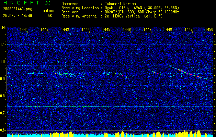Click the Observer field label
The image size is (216, 137).
point(70,4)
